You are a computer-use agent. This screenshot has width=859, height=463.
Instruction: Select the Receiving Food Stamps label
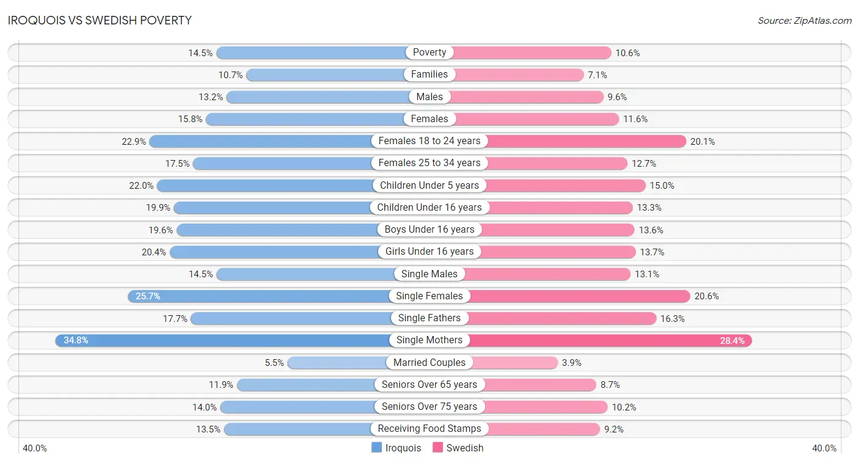point(429,429)
